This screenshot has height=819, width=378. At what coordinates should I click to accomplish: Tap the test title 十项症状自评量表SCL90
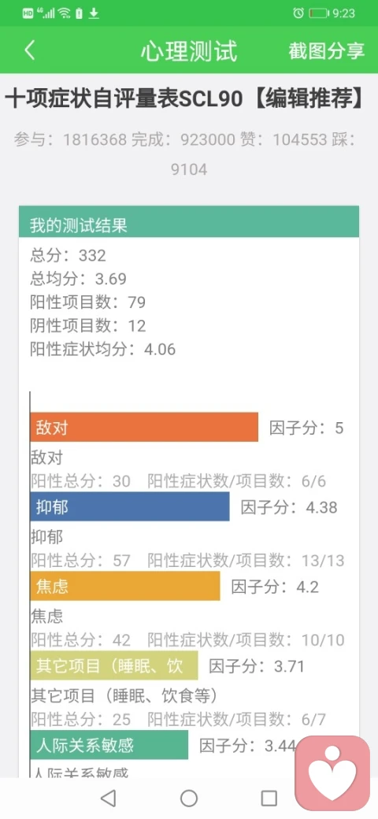point(124,99)
